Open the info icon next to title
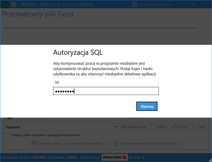The width and height of the screenshot is (212, 162). coord(13,4)
